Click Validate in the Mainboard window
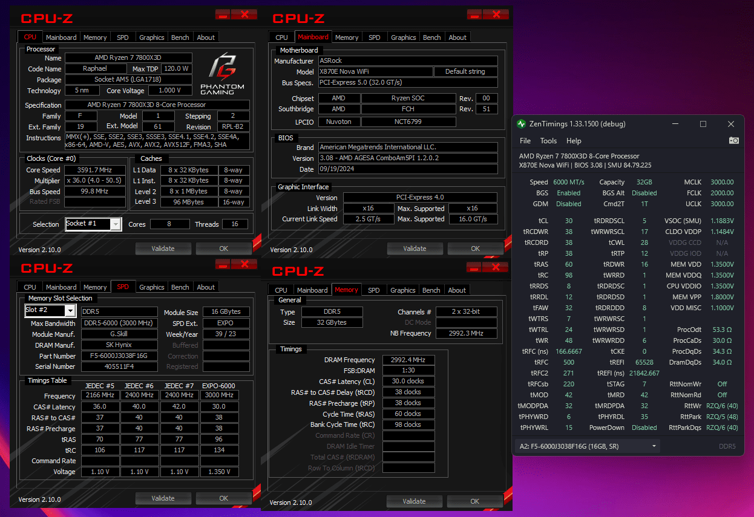The height and width of the screenshot is (517, 754). 415,249
